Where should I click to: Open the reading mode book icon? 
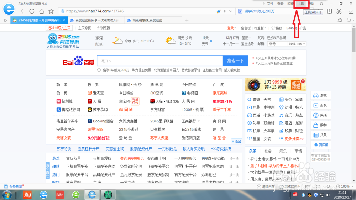(329, 11)
